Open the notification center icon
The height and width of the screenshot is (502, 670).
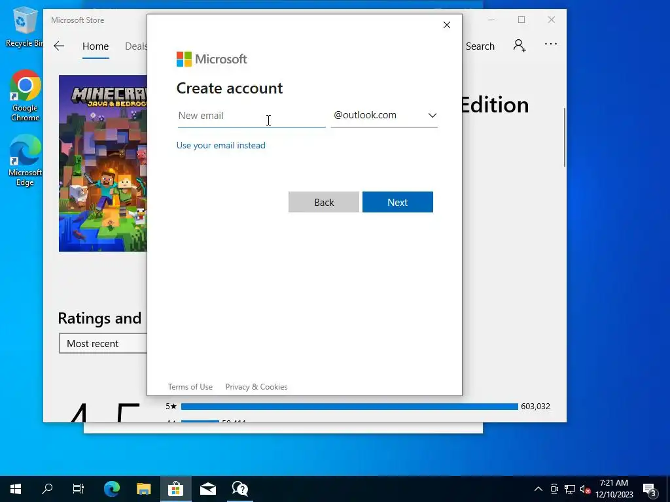(650, 490)
